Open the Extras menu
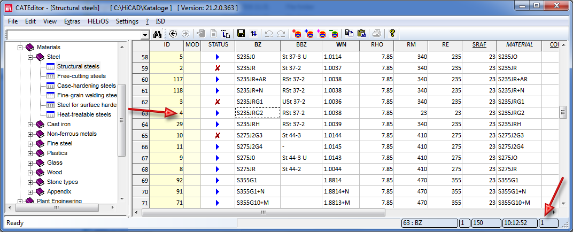Viewport: 573px width, 232px height. tap(72, 21)
